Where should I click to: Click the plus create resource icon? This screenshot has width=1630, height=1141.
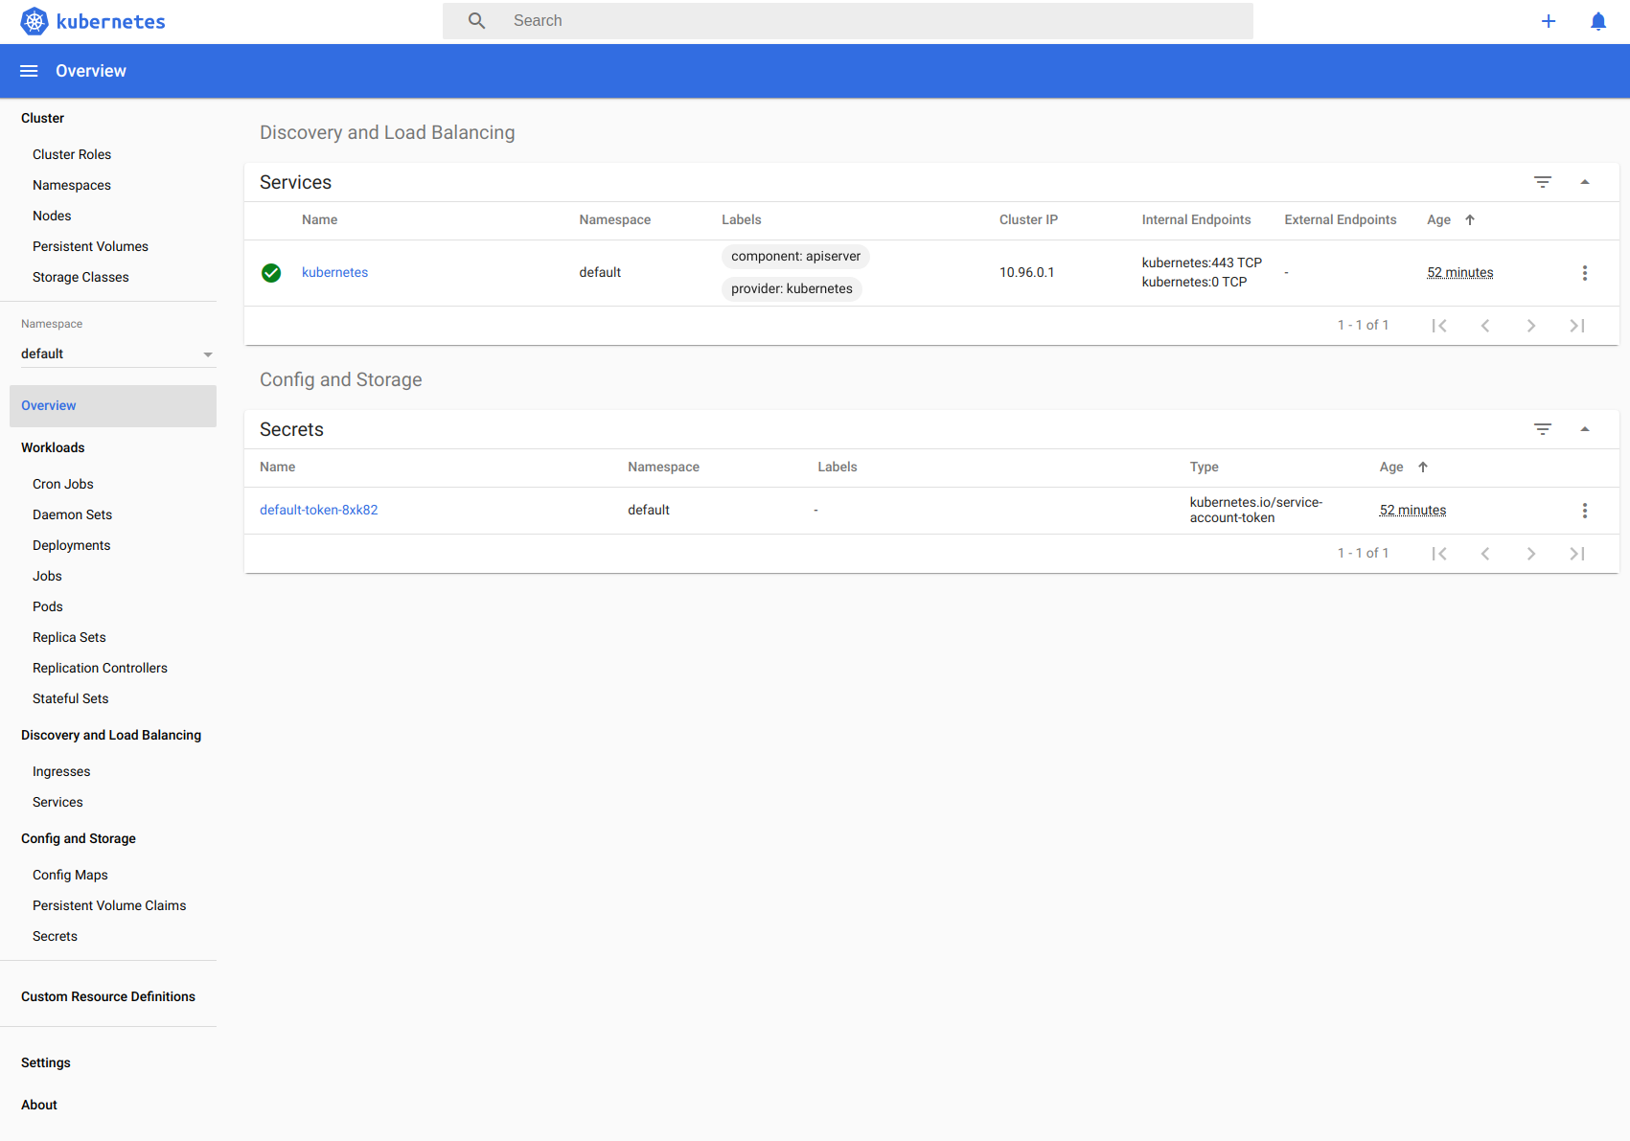(x=1549, y=21)
